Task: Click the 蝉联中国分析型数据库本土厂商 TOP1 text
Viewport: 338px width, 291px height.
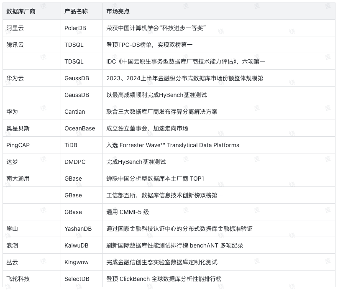Action: [155, 179]
